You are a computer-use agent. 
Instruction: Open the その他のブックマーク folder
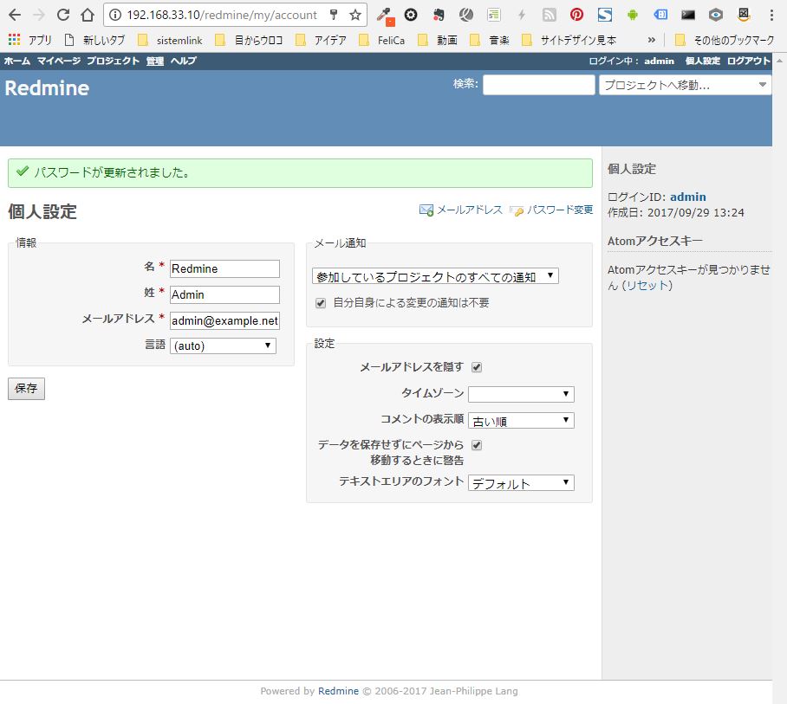tap(725, 40)
